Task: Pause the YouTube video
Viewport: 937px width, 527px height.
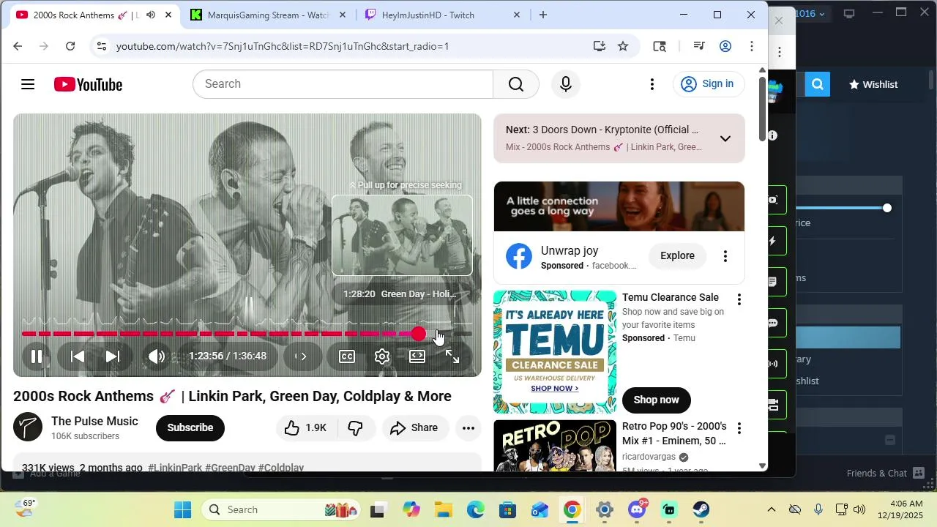Action: click(x=36, y=356)
